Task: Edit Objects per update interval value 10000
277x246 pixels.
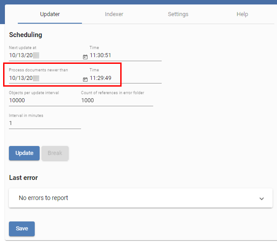Action: click(45, 100)
